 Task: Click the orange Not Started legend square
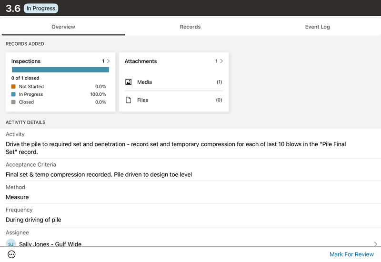coord(13,87)
